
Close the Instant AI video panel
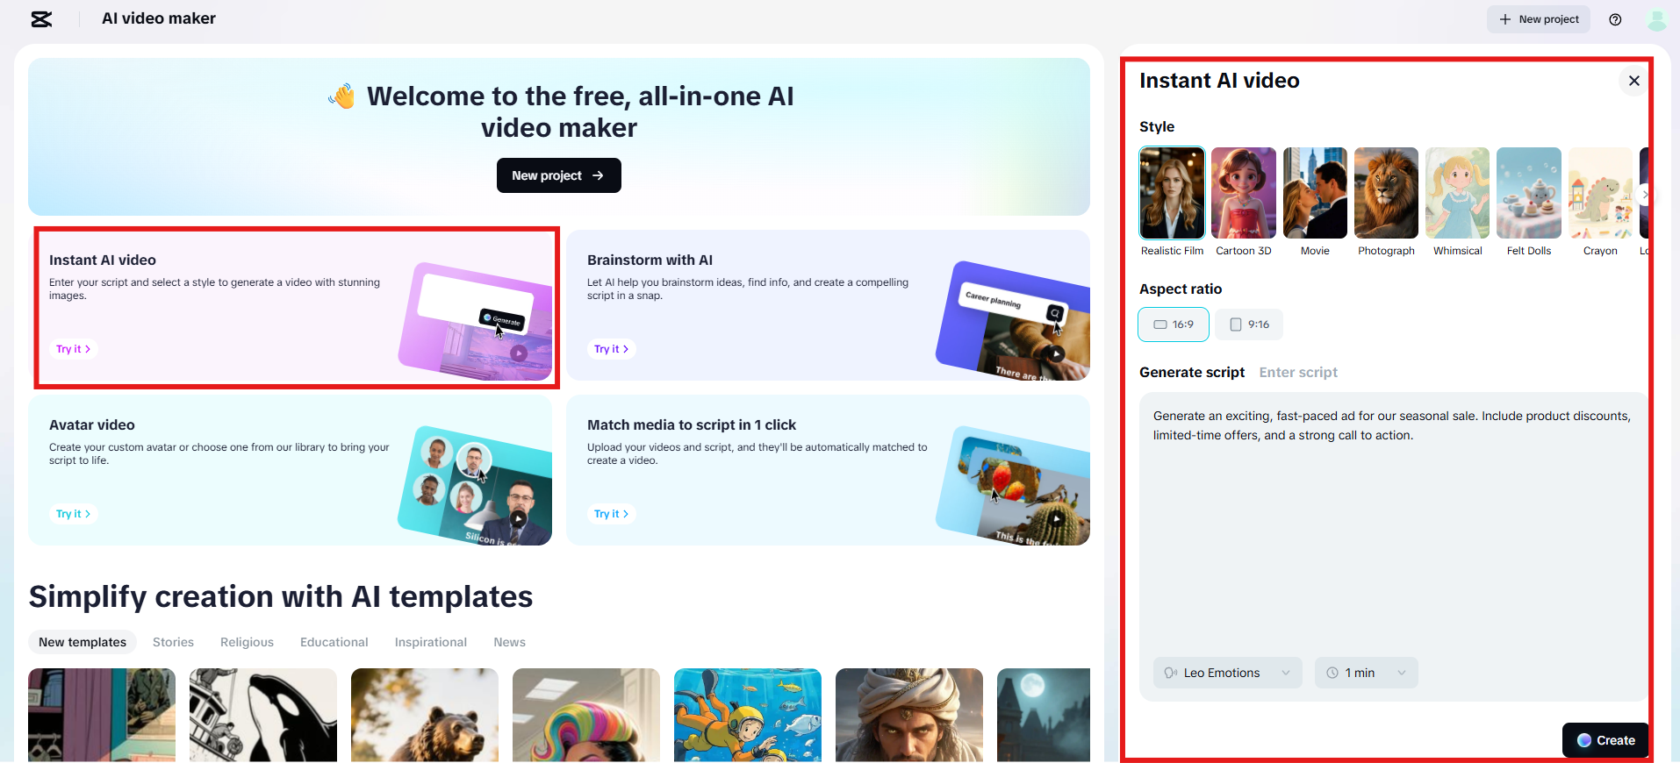1633,81
